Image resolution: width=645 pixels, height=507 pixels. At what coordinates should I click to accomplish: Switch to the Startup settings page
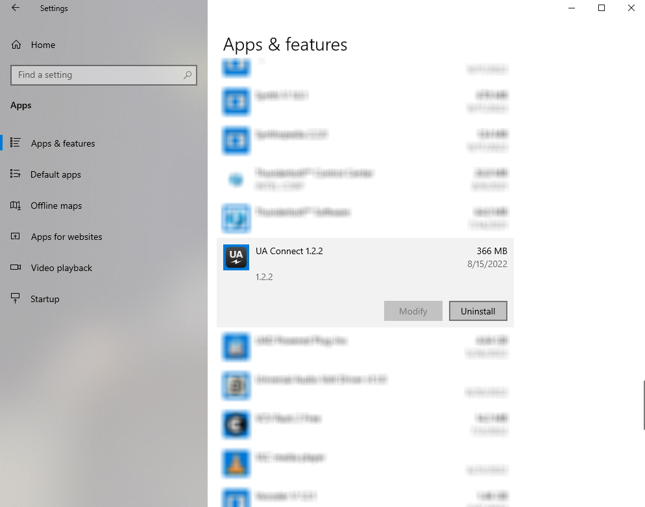coord(45,299)
